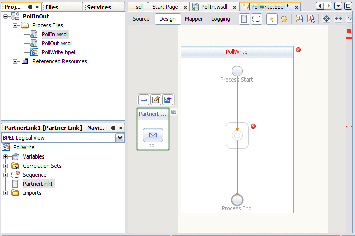Open the Mapper view
Image resolution: width=355 pixels, height=236 pixels.
tap(194, 19)
